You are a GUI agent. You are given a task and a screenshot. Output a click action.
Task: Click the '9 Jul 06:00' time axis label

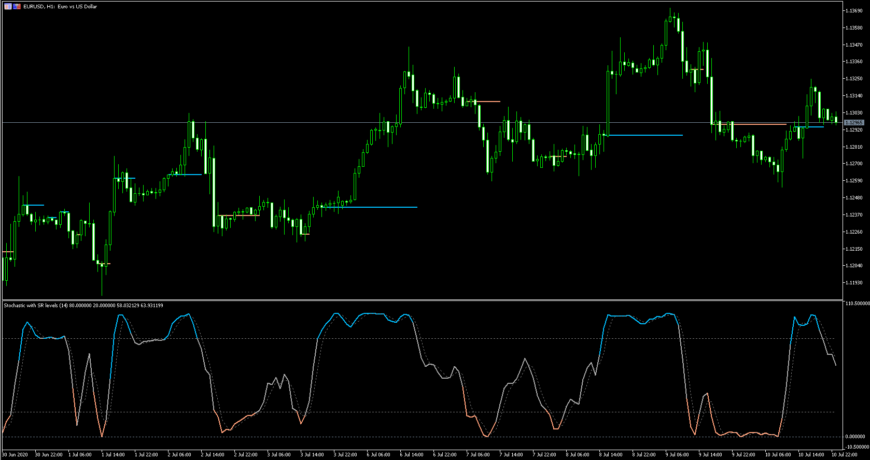(x=677, y=455)
